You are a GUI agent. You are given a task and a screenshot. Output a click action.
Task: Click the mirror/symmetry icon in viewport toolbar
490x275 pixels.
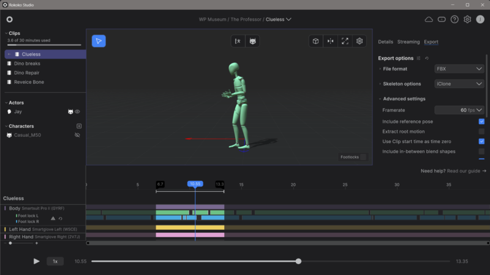point(330,41)
